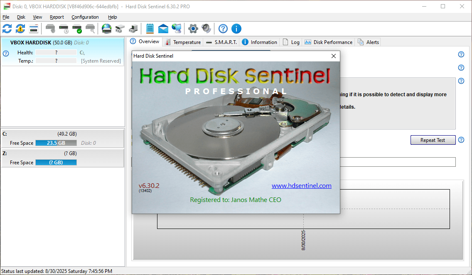
Task: Switch to the Log tab
Action: tap(291, 42)
